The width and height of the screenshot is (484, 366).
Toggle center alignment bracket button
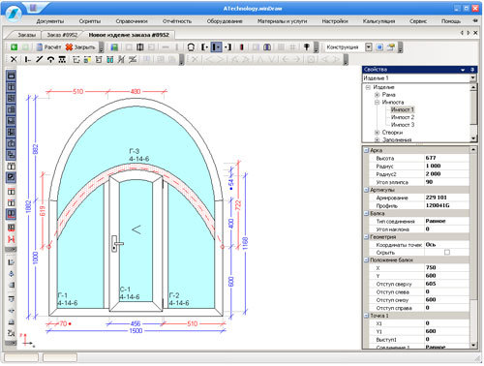217,47
